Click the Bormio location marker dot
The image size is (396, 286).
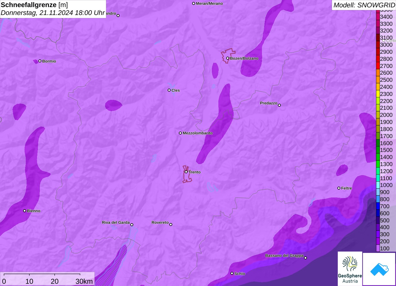pos(40,61)
